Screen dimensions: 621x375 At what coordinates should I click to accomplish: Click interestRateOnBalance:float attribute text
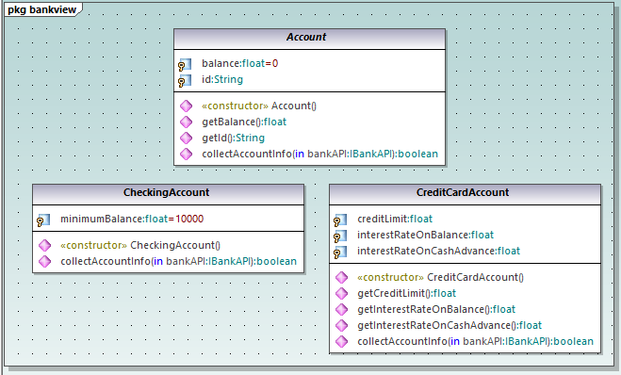(x=425, y=235)
